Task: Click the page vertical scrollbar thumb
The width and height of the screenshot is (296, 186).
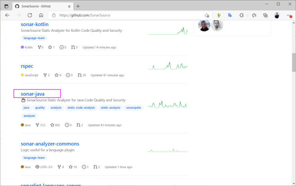Action: [294, 62]
